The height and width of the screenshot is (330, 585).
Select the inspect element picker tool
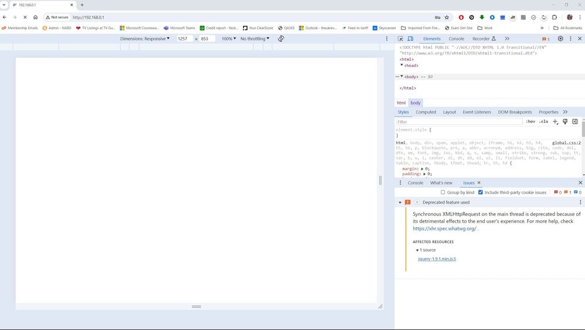[400, 39]
